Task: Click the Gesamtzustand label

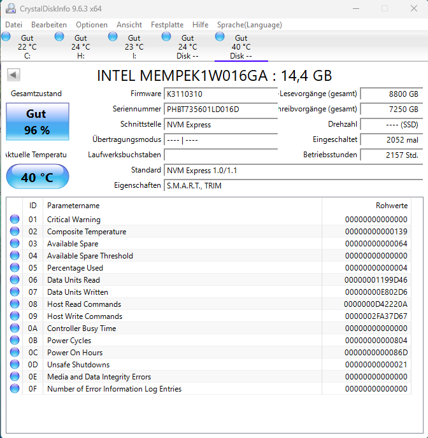Action: pos(36,94)
